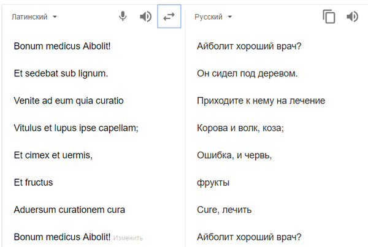
Task: Click the line "Vitulus et lupus ipse capellam;"
Action: pos(77,128)
